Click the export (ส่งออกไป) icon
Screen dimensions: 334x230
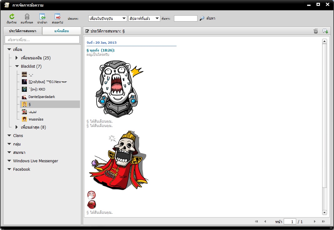57,16
